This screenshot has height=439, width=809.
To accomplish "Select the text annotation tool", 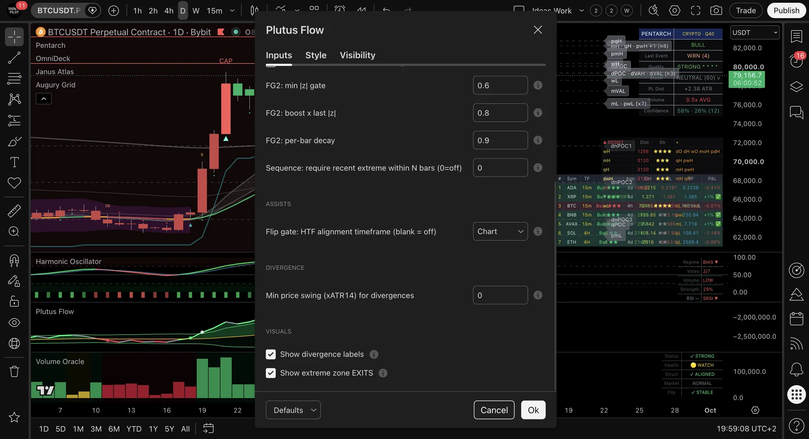I will click(14, 162).
